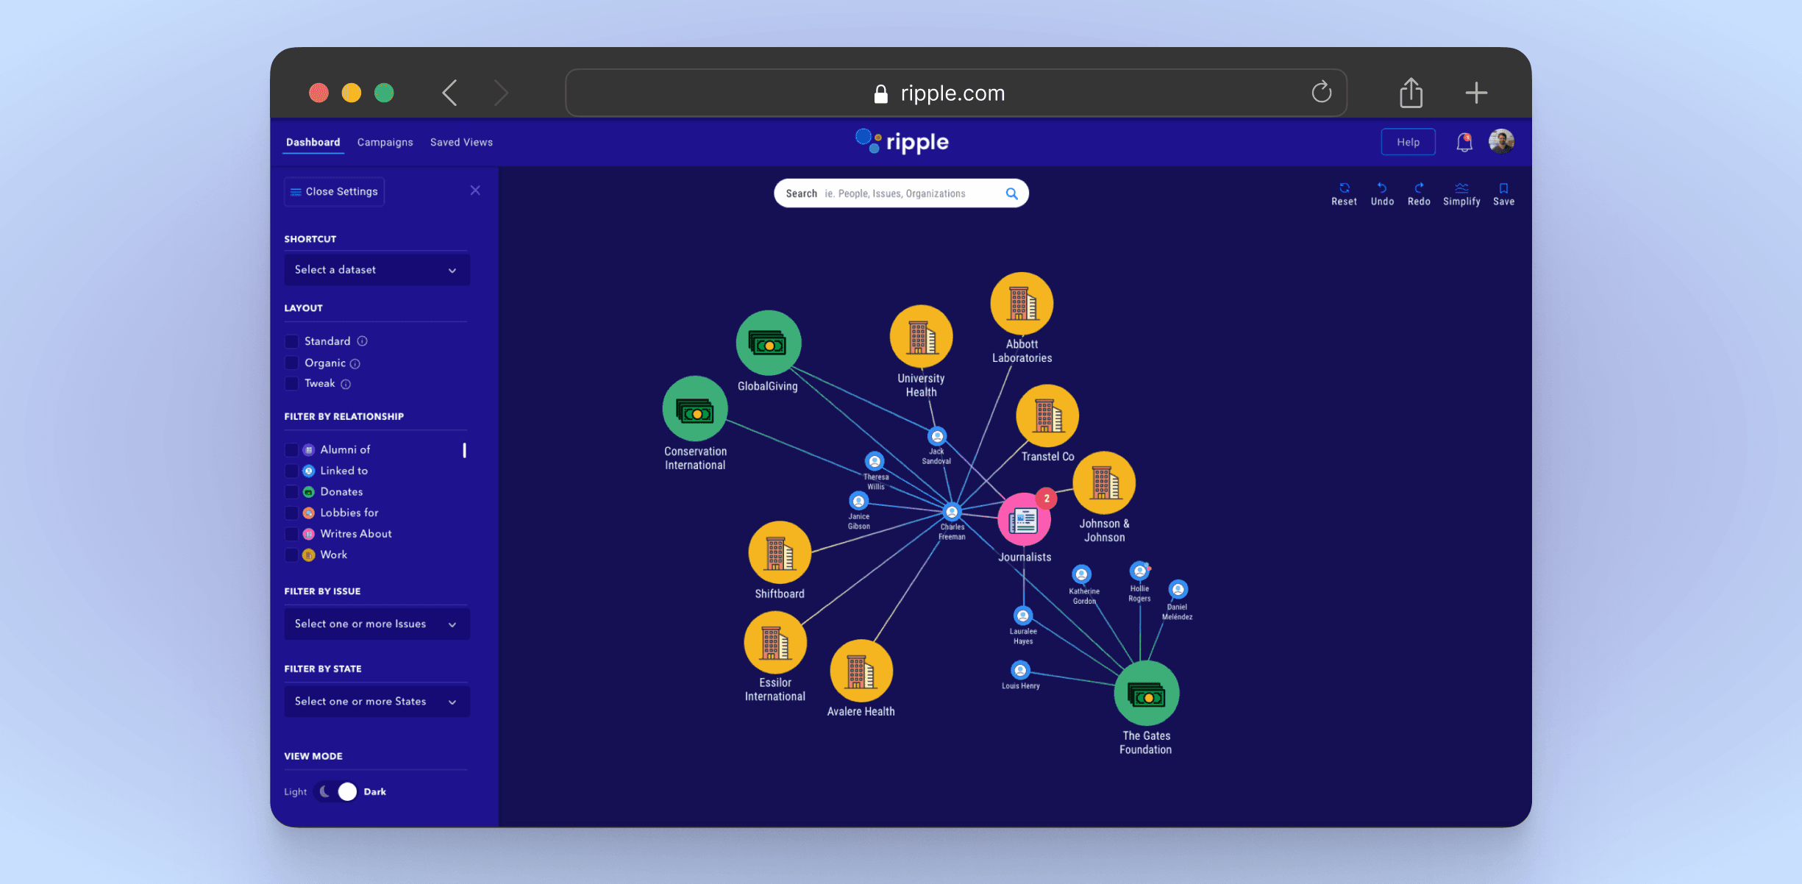Click the Simplify icon
The image size is (1802, 884).
(1461, 190)
